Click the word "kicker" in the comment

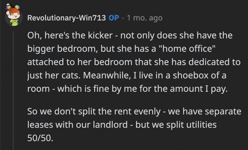98,36
